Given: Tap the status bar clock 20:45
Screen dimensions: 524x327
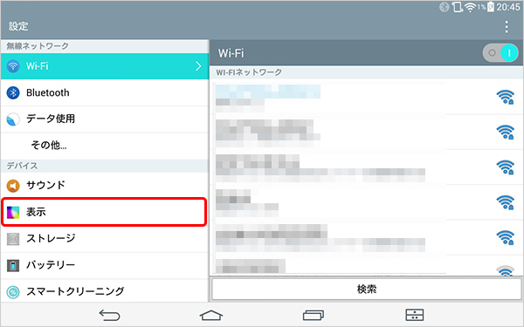Looking at the screenshot, I should (508, 7).
